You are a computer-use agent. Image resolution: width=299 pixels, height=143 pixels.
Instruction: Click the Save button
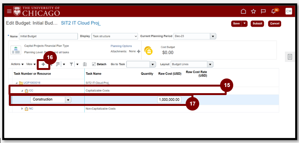(236, 24)
